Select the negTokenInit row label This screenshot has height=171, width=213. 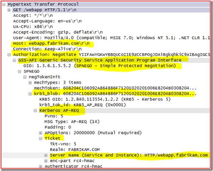(45, 77)
